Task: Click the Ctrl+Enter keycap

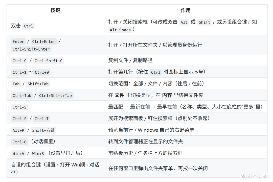Action: (x=44, y=42)
